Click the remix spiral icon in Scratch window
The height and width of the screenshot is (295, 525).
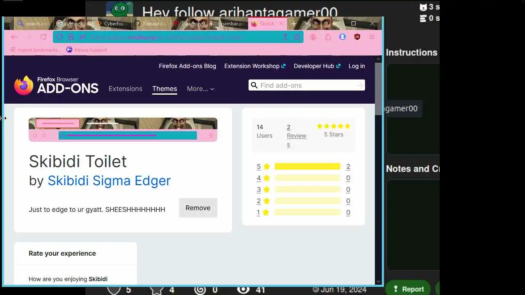click(200, 290)
